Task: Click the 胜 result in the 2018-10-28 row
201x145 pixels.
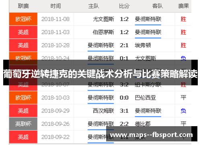Action: point(183,45)
